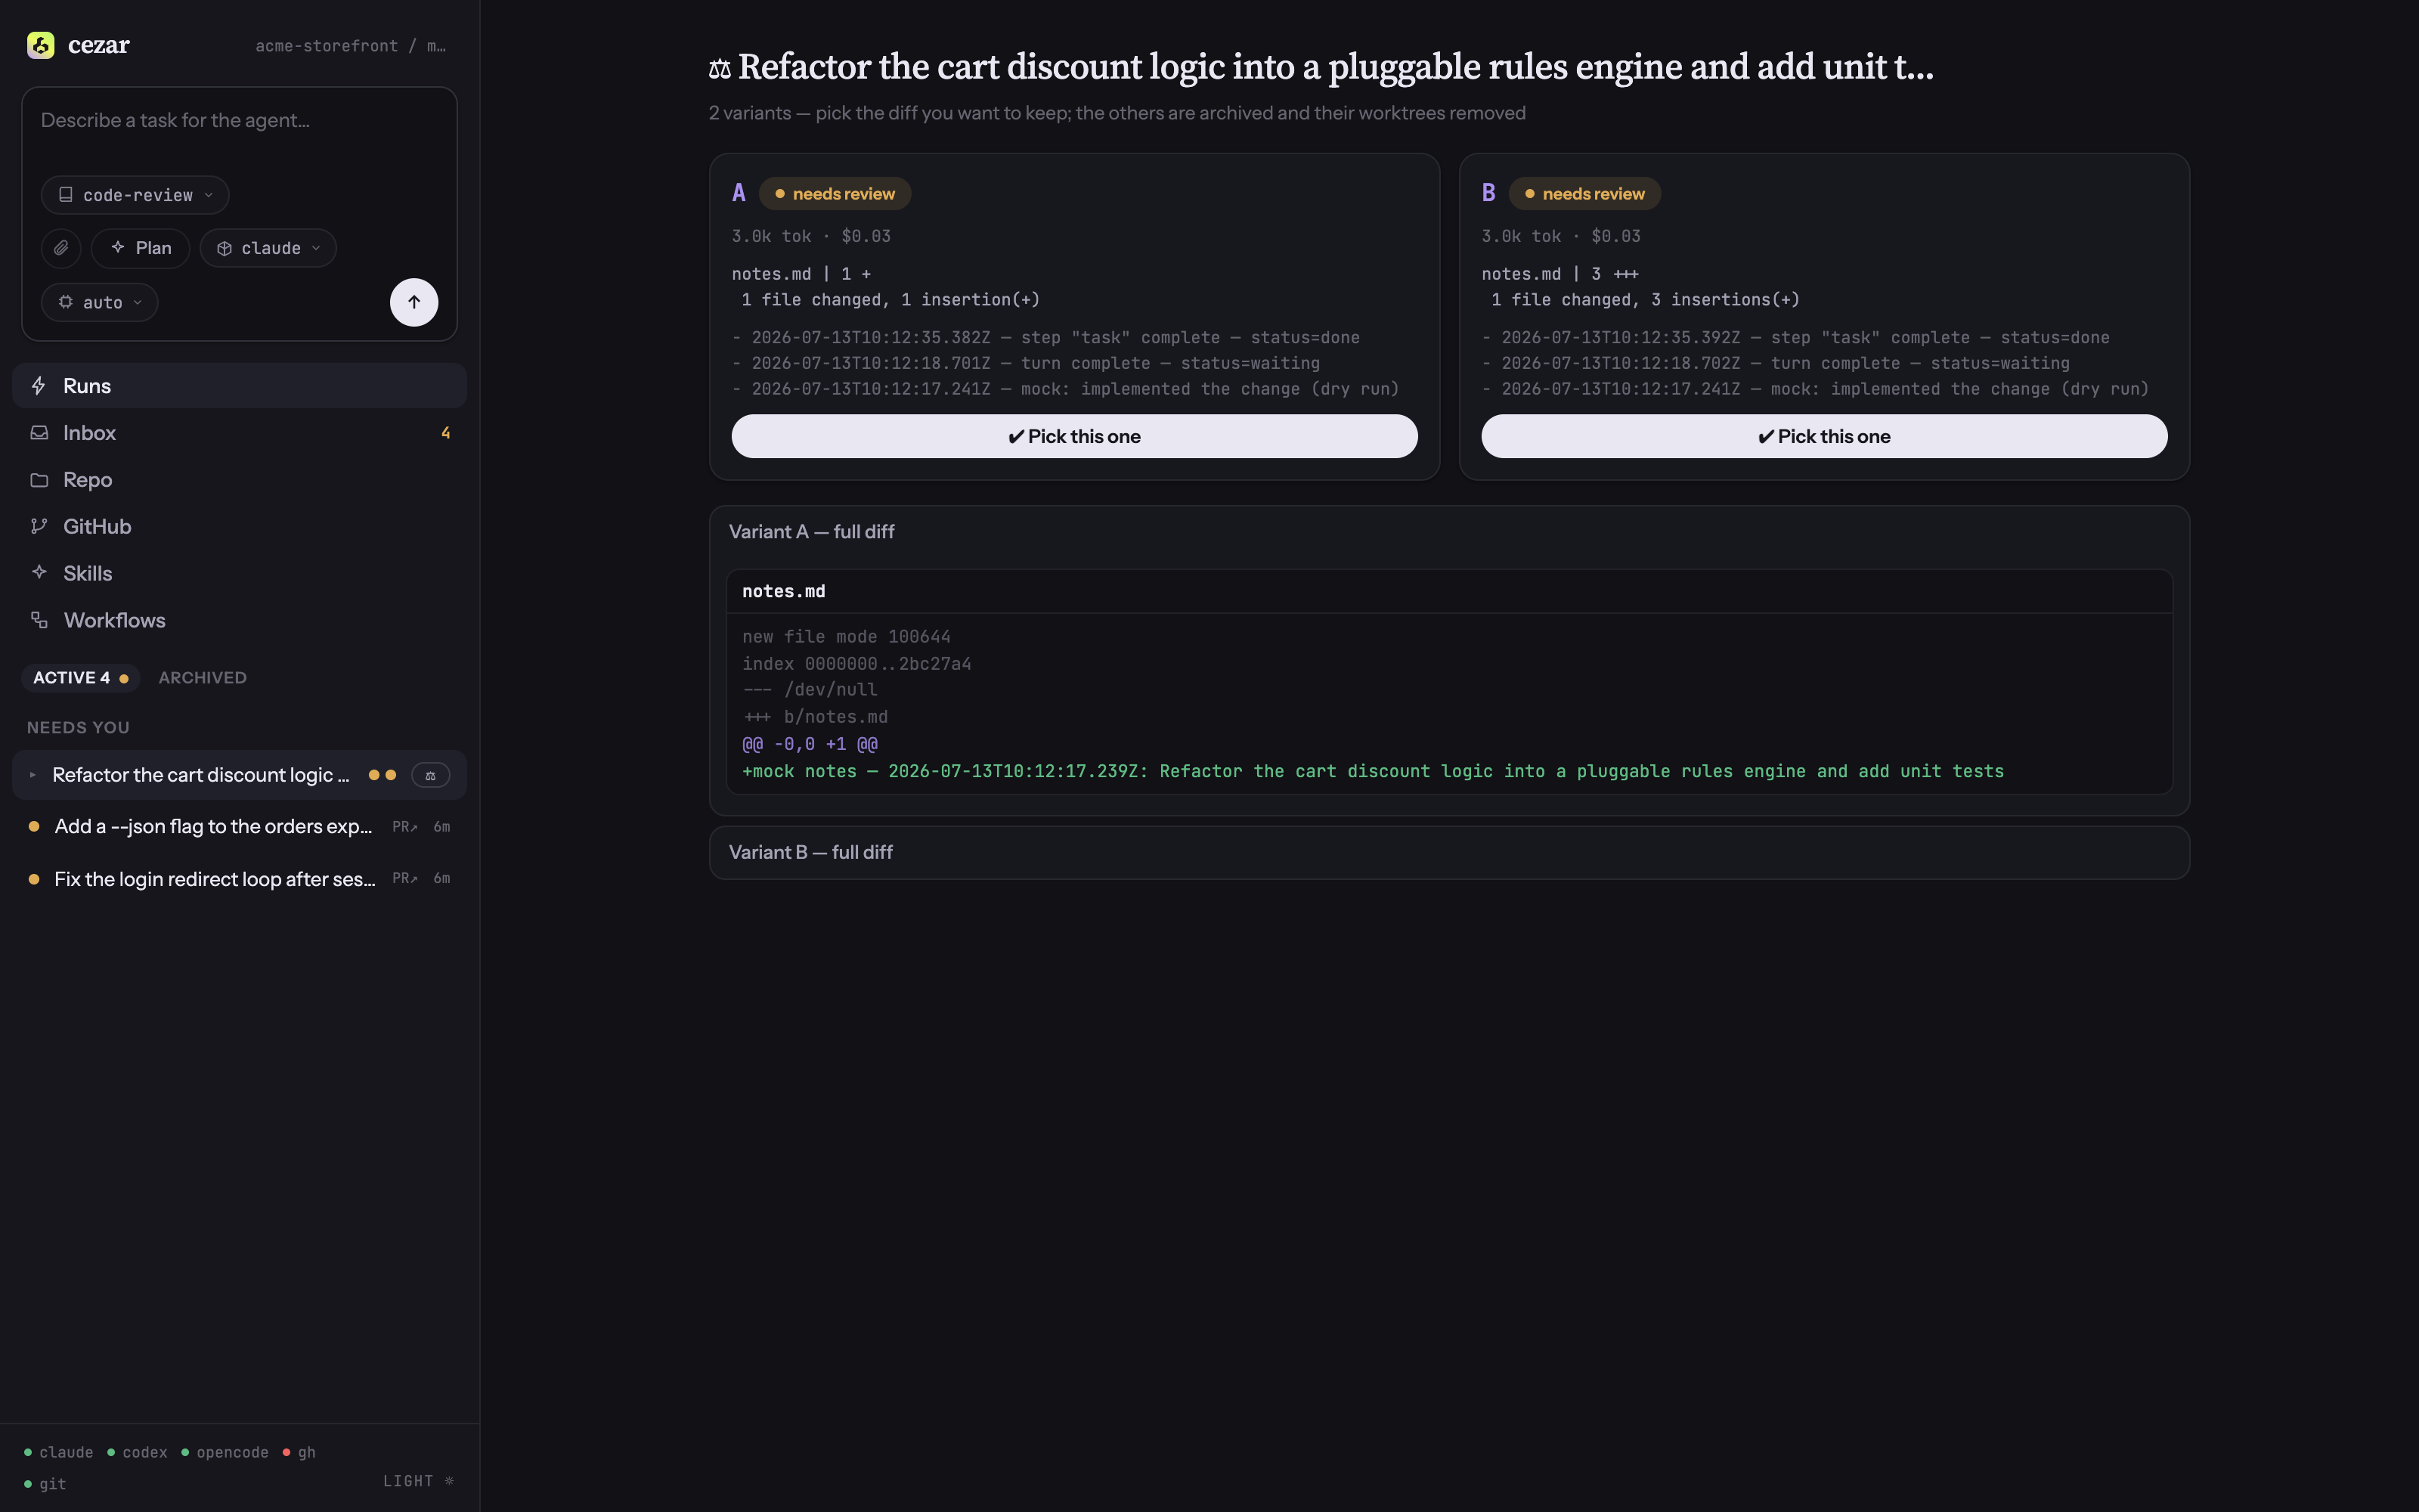The width and height of the screenshot is (2419, 1512).
Task: Click the NEEDS YOU section label
Action: click(x=78, y=728)
